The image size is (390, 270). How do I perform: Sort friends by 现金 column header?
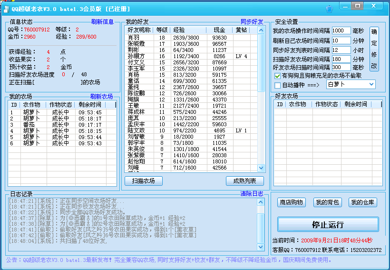[x=219, y=30]
